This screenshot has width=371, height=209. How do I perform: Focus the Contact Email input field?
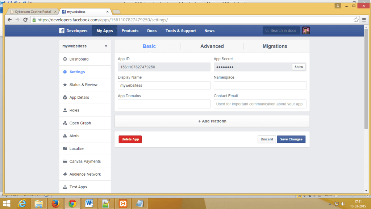point(260,104)
